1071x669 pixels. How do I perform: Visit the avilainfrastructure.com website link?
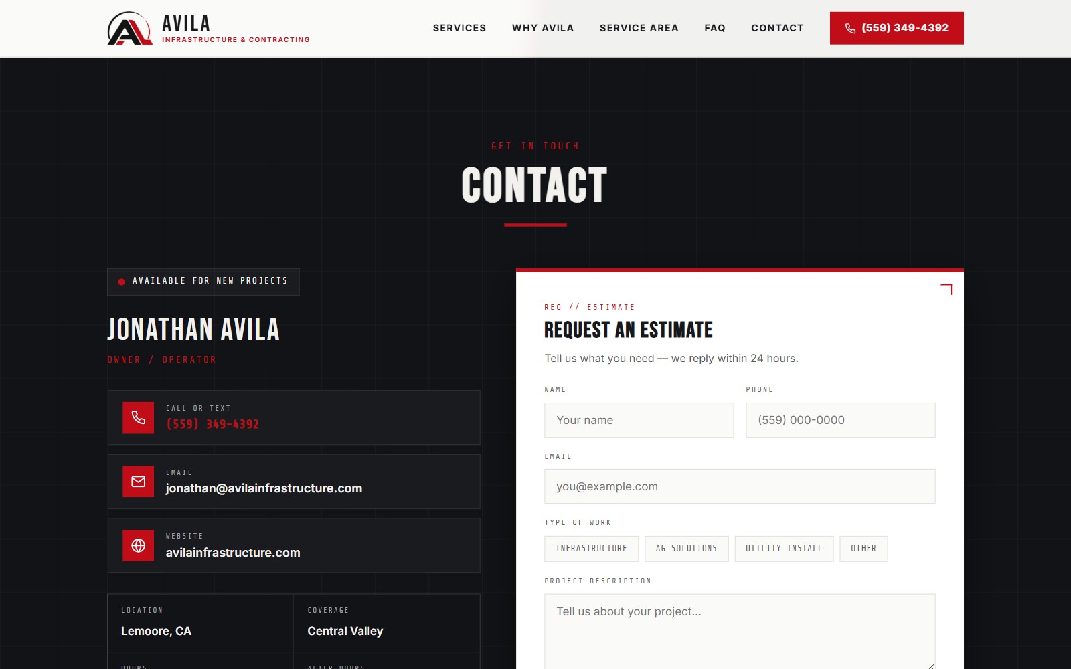pos(233,553)
